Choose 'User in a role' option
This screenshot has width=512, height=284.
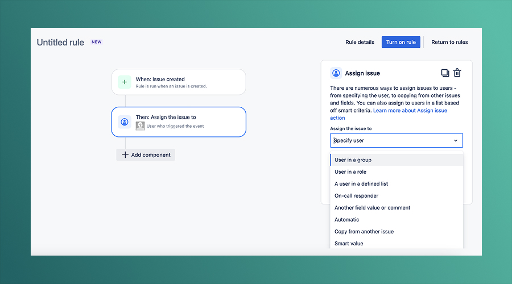point(397,172)
